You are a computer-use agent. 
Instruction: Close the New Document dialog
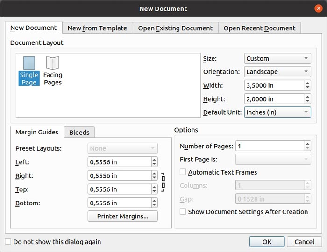click(319, 8)
